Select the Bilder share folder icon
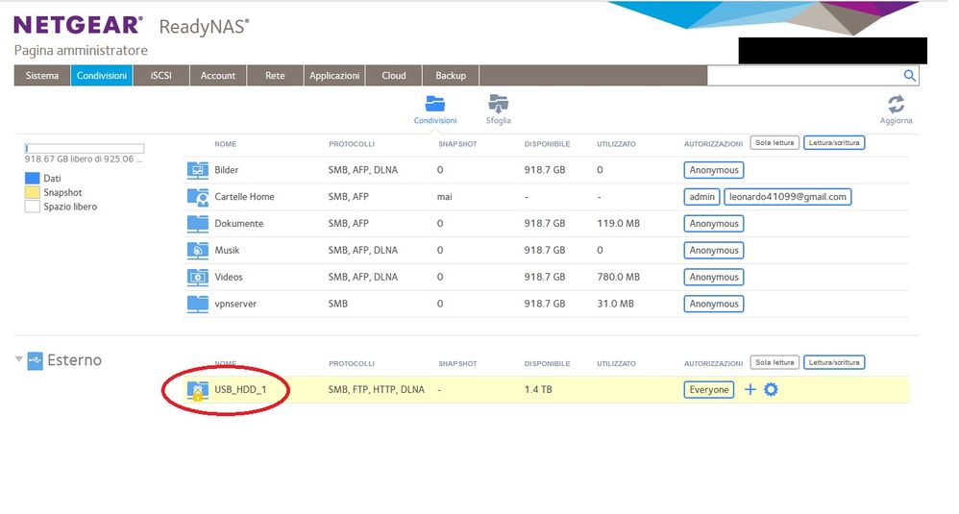 [198, 170]
